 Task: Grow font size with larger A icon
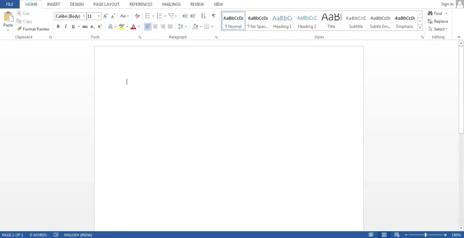point(105,16)
